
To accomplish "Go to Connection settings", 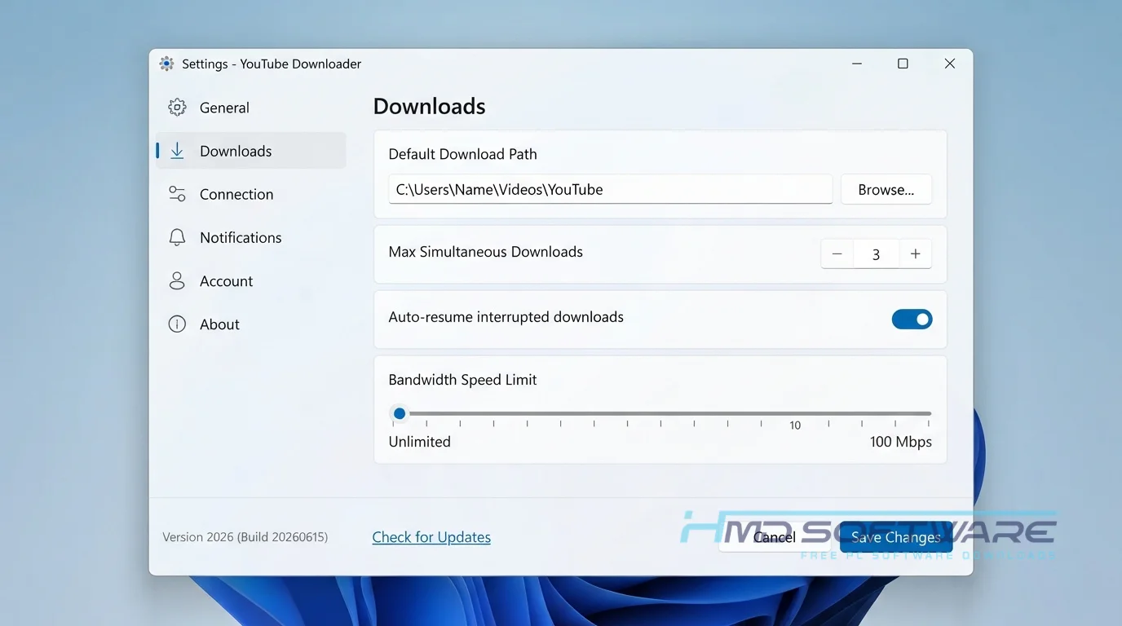I will click(x=251, y=194).
